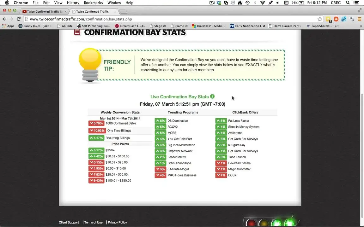Click the 'Empower Network' trending program
This screenshot has height=227, width=364.
[x=180, y=151]
